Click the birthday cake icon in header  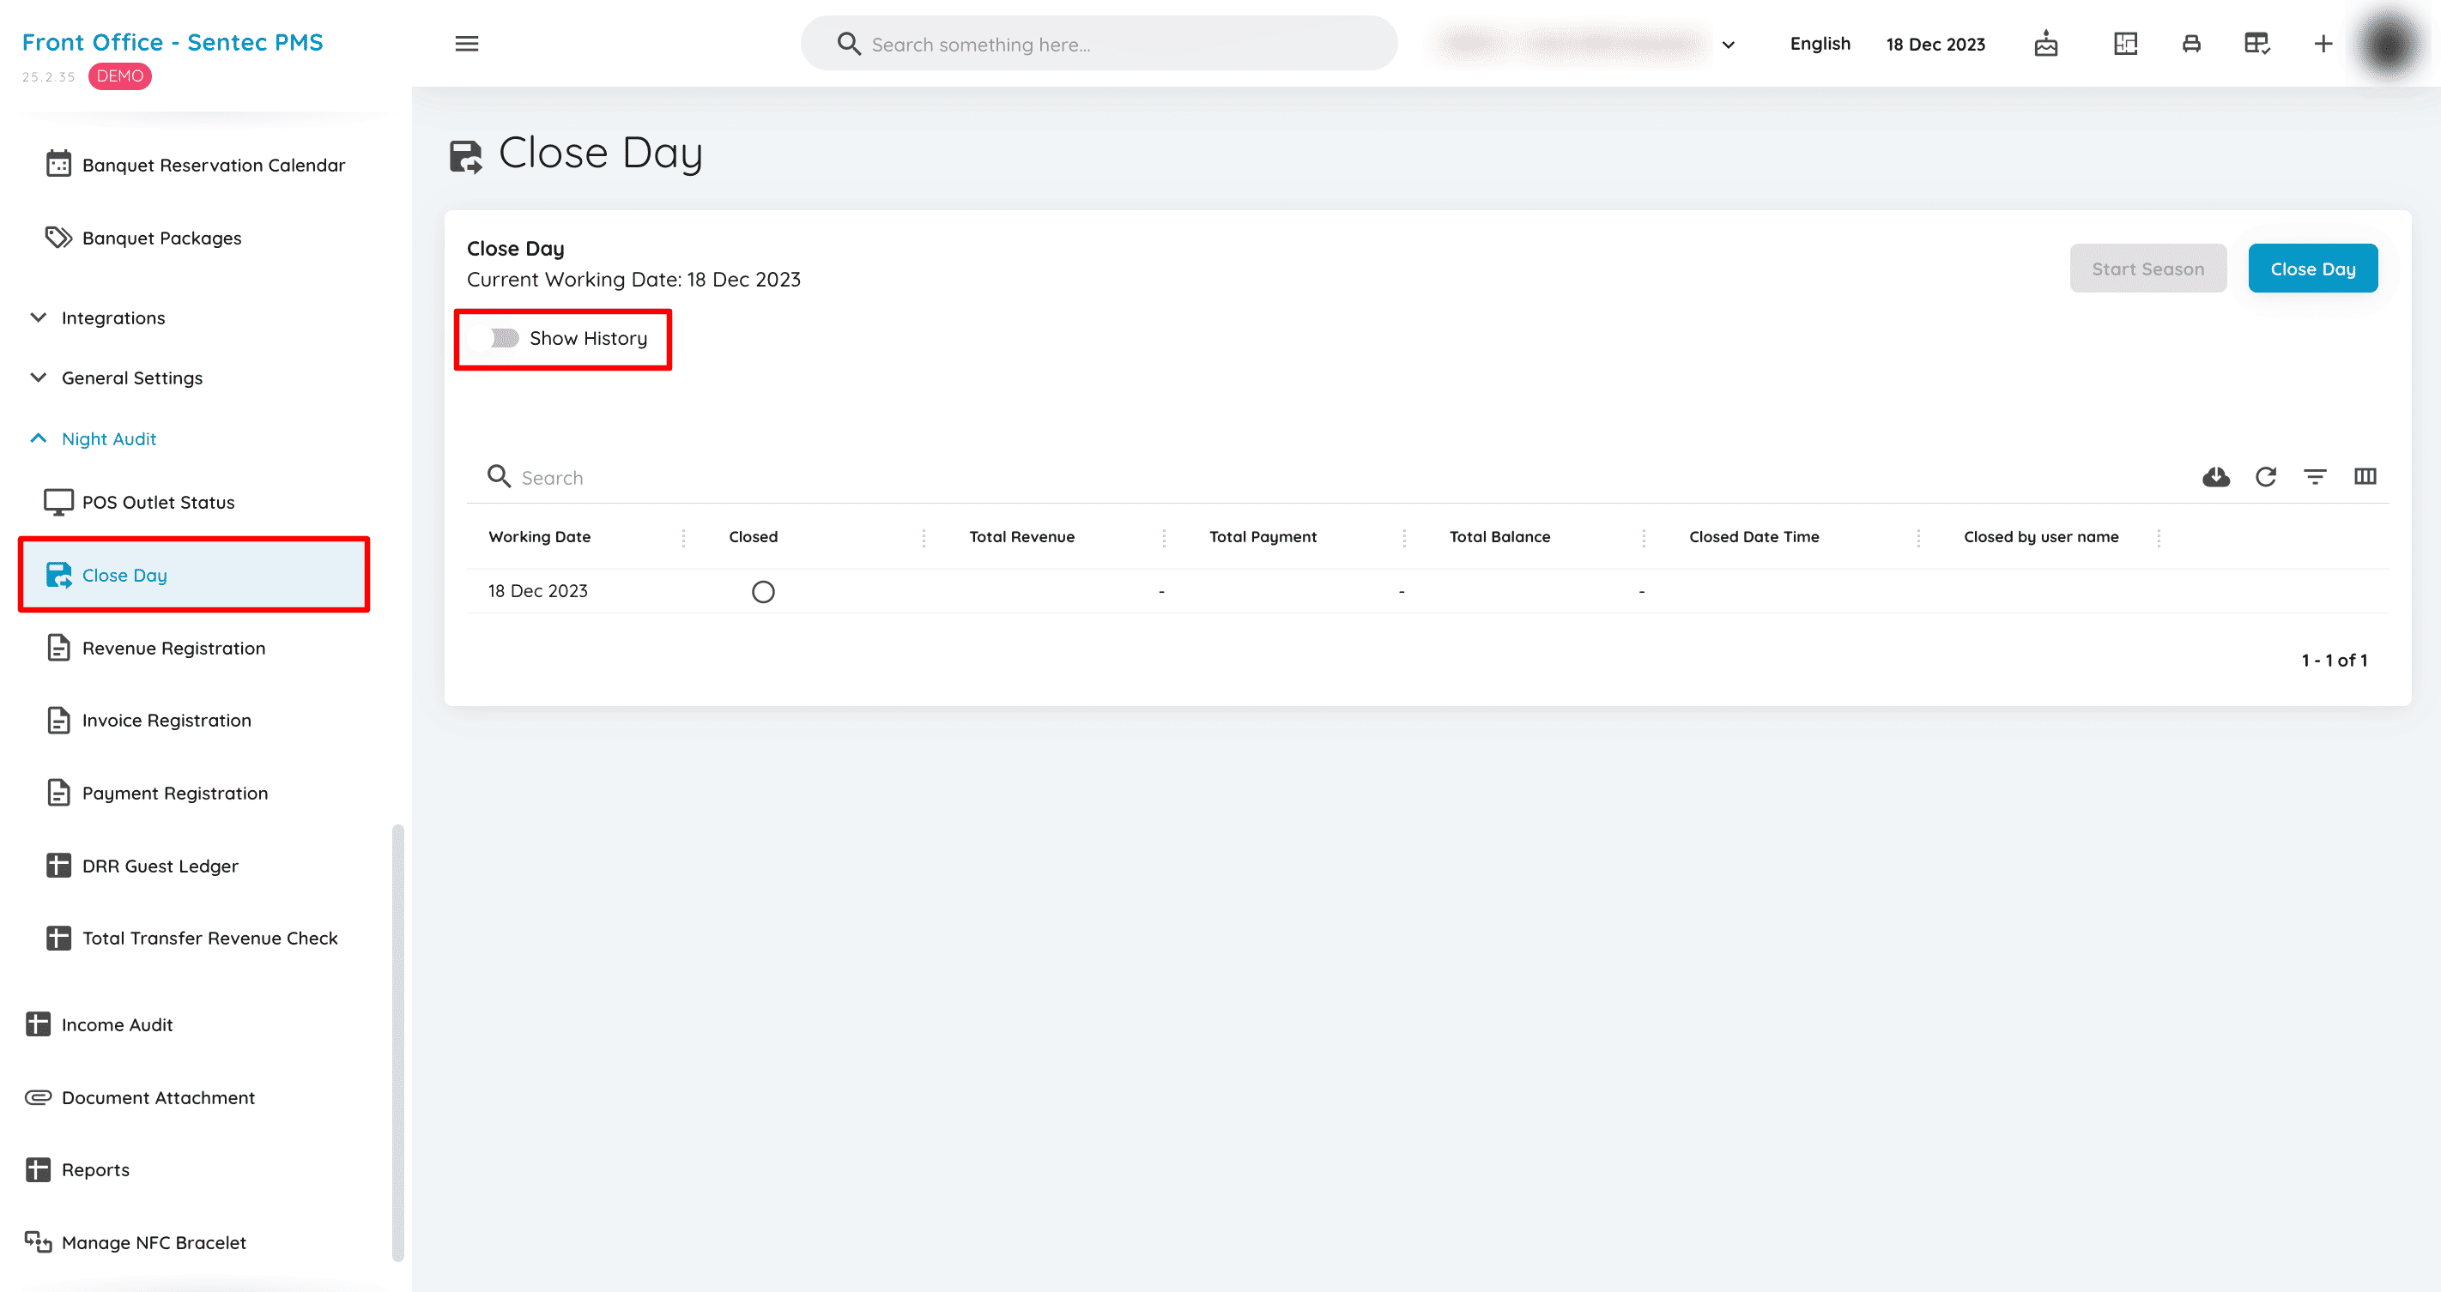2046,44
